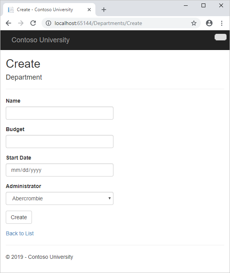This screenshot has width=230, height=273.
Task: Close the Create - Contoso University tab
Action: click(x=89, y=10)
